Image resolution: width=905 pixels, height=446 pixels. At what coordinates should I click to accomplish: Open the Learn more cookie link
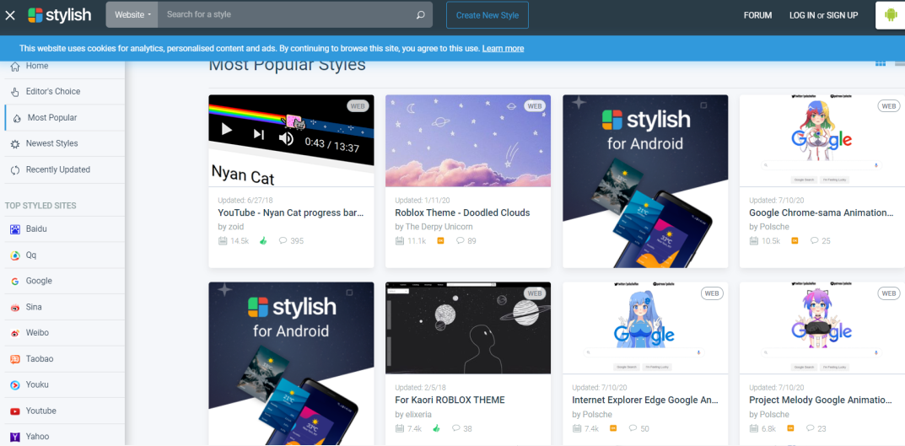tap(503, 48)
